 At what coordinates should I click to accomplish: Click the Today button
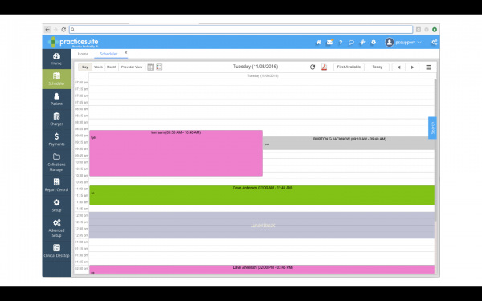pyautogui.click(x=378, y=67)
